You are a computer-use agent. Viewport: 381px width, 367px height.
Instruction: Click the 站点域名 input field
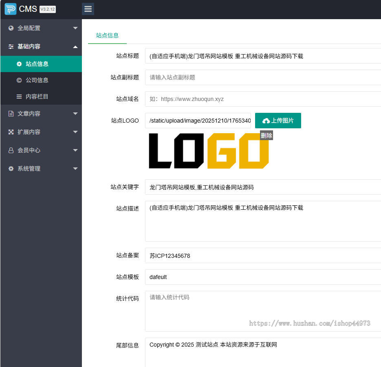click(x=263, y=99)
